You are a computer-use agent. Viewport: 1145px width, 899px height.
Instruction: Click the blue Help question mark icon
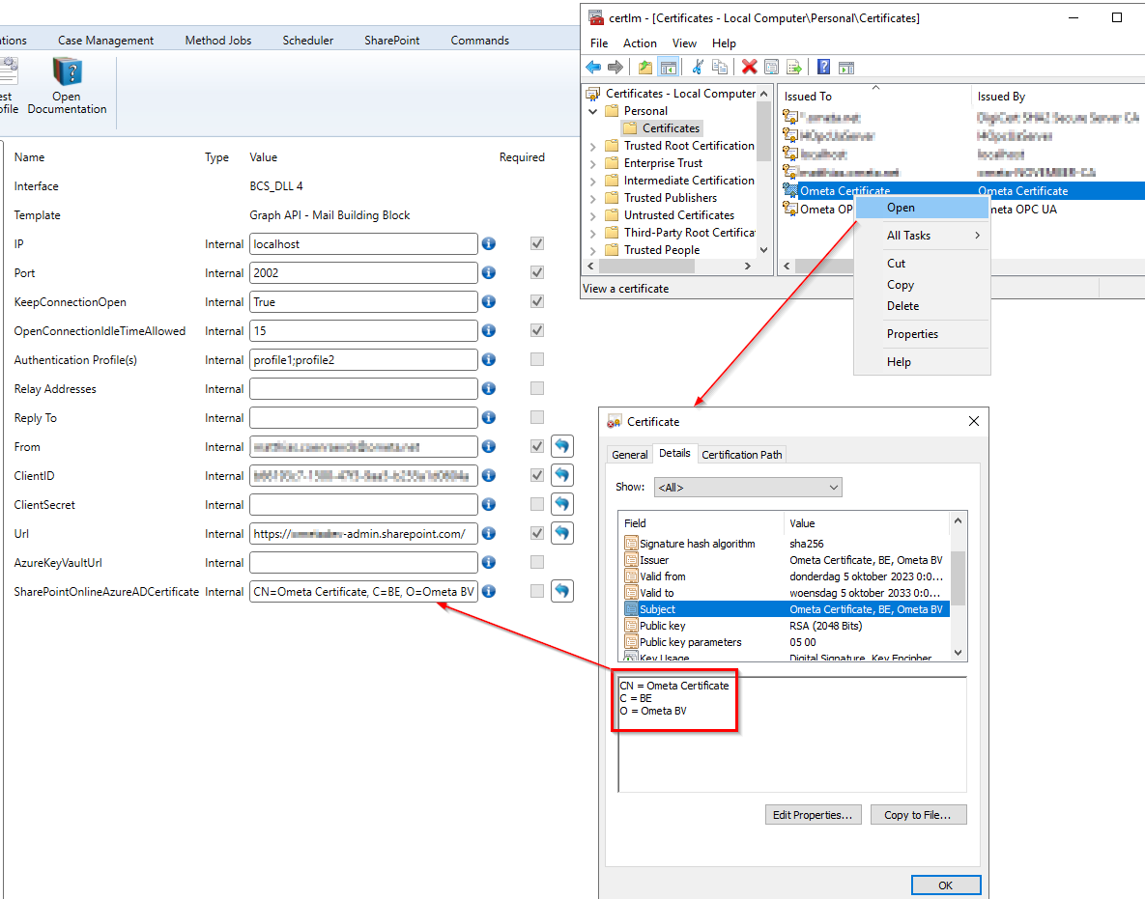[x=823, y=68]
